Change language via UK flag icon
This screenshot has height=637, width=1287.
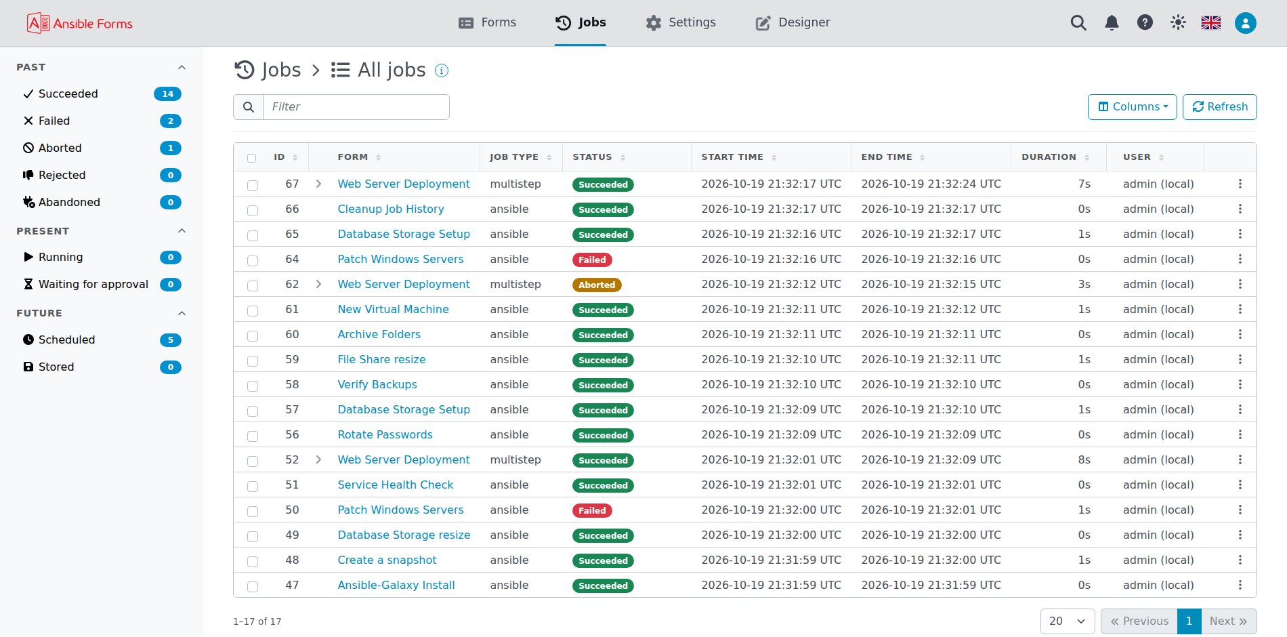click(1211, 23)
